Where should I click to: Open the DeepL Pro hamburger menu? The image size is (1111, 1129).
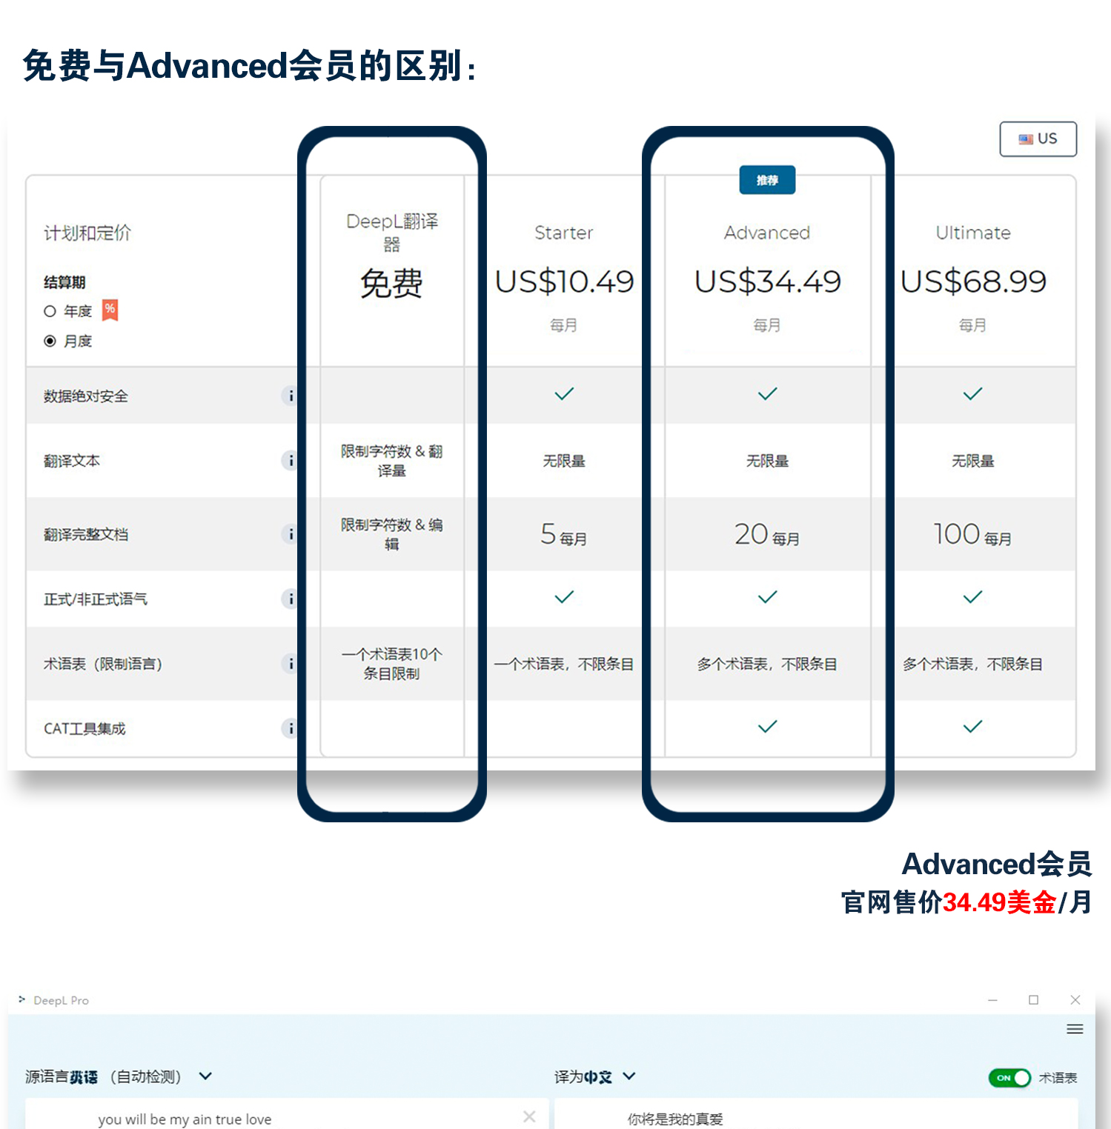coord(1075,1029)
